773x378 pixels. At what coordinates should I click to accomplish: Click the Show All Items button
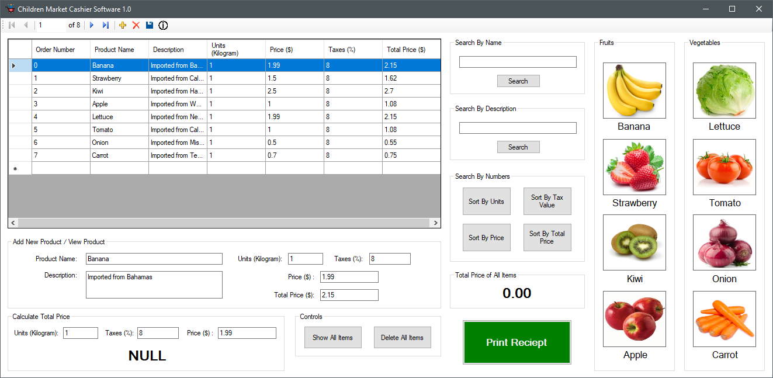pyautogui.click(x=332, y=338)
